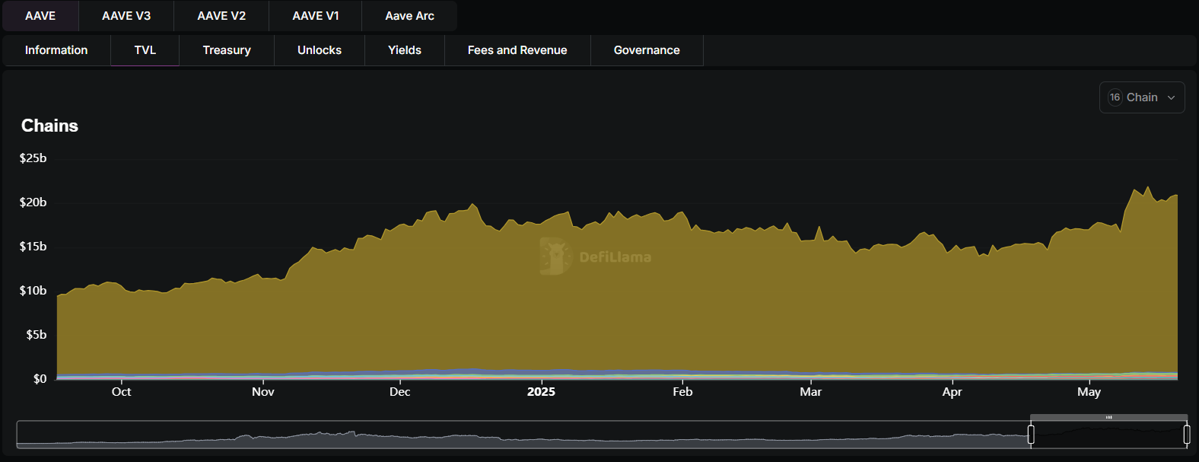Click the $0 y-axis label
The width and height of the screenshot is (1199, 462).
[x=40, y=379]
